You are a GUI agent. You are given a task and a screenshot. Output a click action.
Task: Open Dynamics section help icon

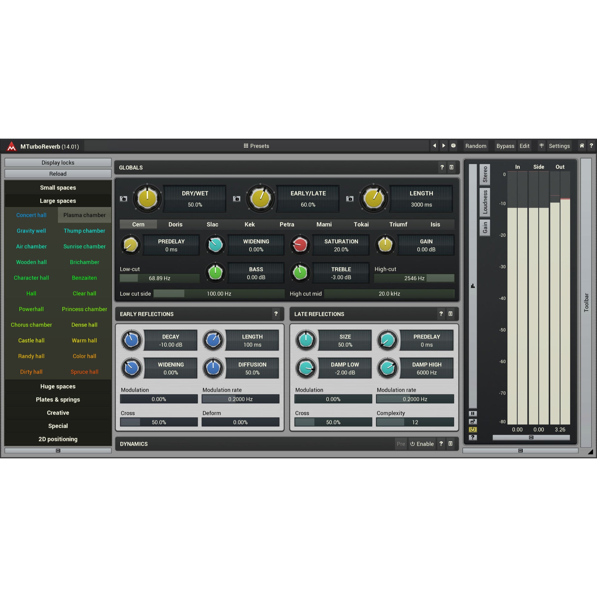point(441,444)
